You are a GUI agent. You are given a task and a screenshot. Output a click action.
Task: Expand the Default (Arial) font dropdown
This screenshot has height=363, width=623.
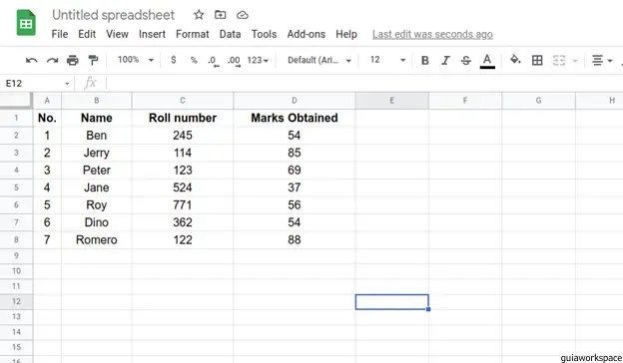click(319, 60)
